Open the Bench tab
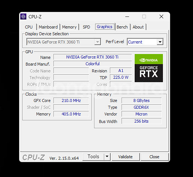193x177 pixels. click(x=122, y=27)
